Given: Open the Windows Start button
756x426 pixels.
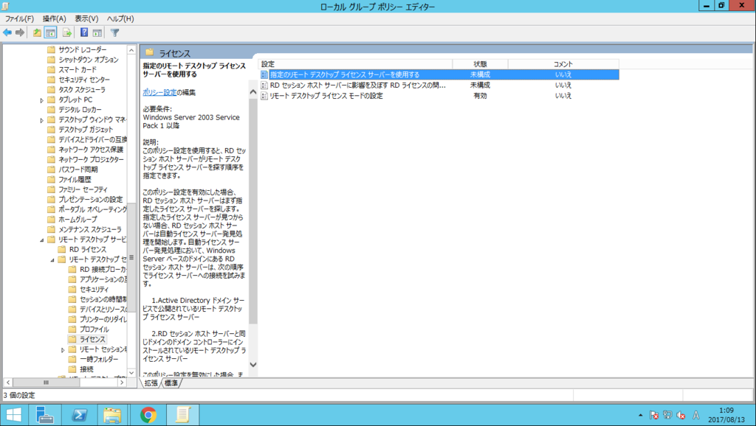Looking at the screenshot, I should pyautogui.click(x=13, y=415).
